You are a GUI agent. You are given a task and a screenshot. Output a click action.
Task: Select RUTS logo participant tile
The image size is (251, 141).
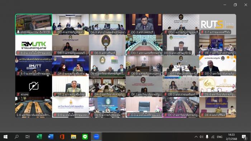point(218,24)
